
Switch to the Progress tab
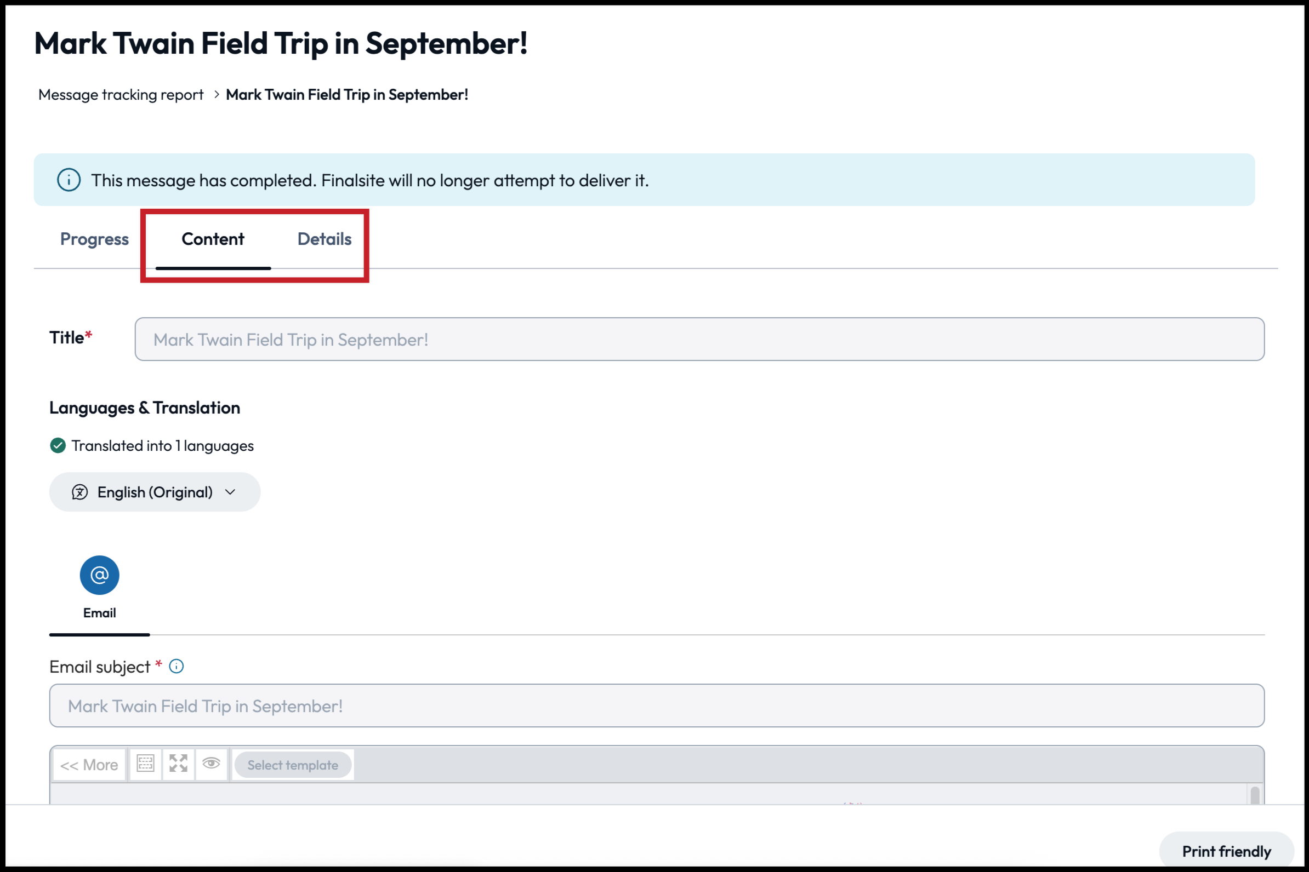pyautogui.click(x=94, y=239)
